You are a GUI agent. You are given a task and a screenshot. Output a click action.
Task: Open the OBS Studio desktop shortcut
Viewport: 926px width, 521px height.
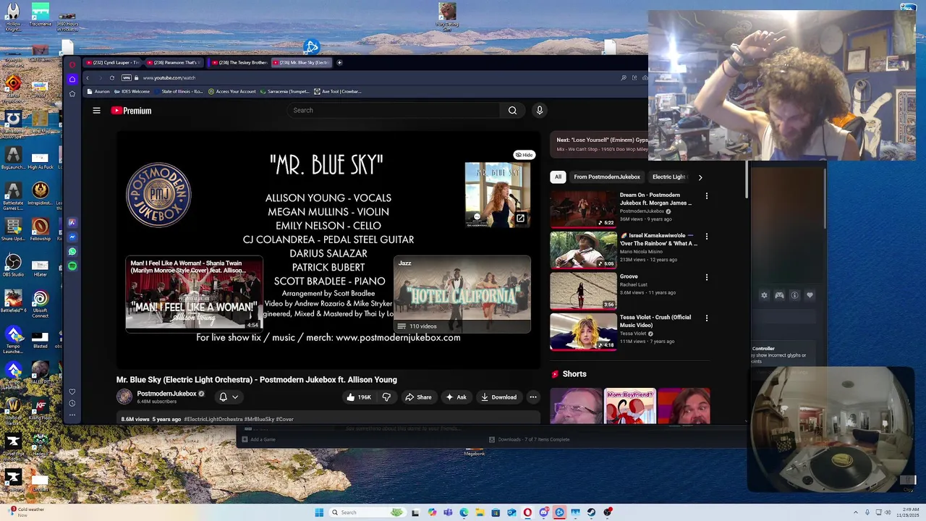13,265
